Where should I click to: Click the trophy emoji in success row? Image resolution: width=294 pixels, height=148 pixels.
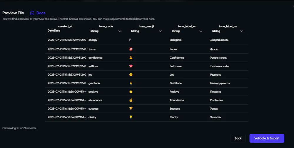(131, 108)
